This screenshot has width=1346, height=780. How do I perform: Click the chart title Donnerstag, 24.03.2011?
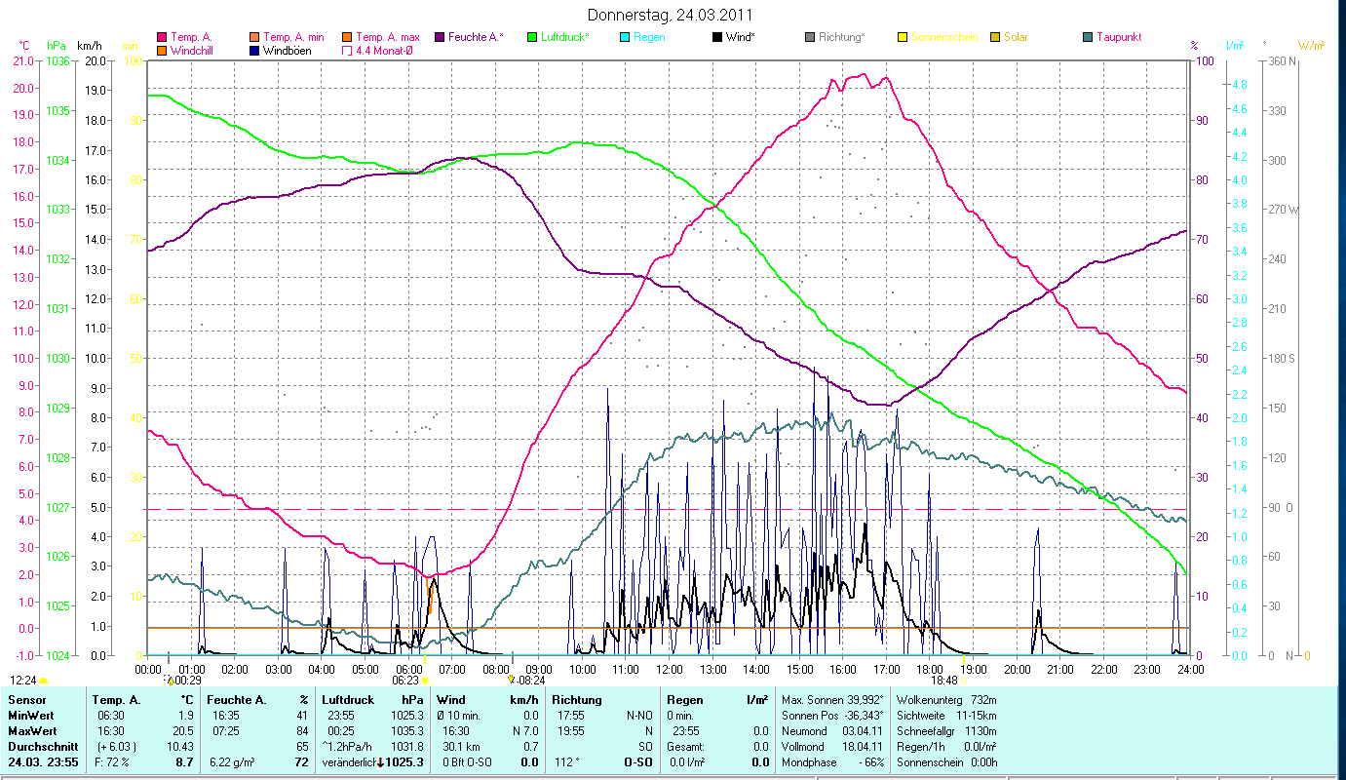pyautogui.click(x=671, y=16)
